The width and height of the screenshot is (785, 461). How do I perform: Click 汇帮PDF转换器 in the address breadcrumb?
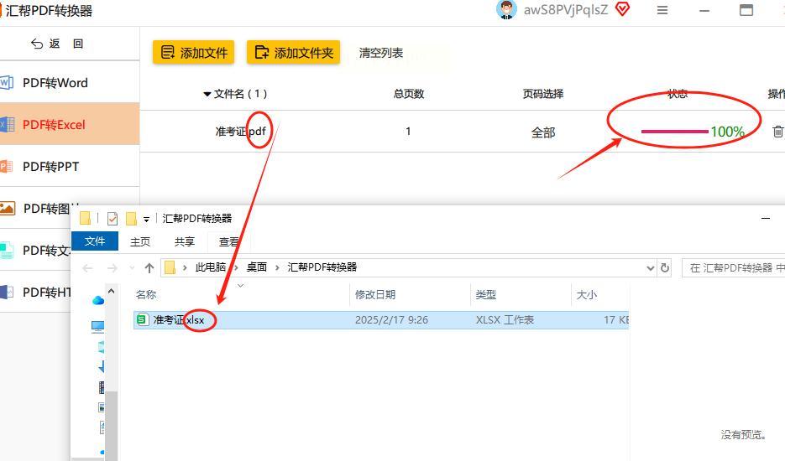322,267
